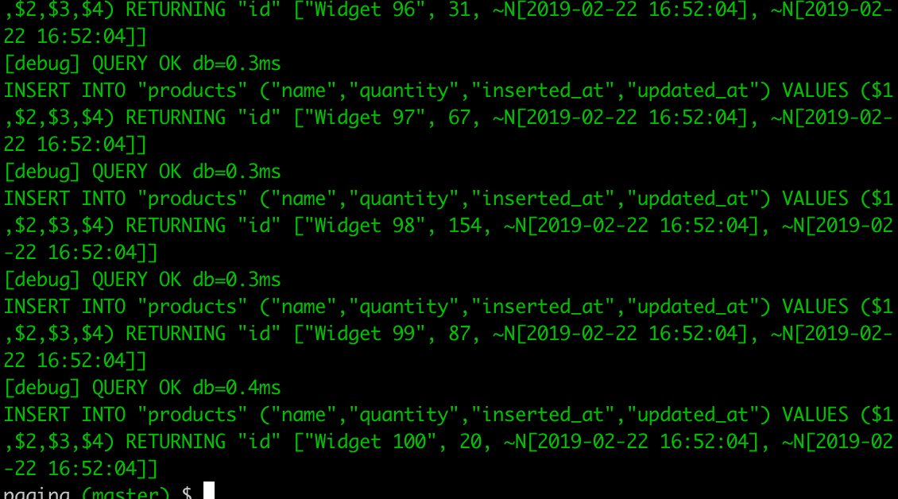Click the "QUERY OK db=0.4ms" debug line
898x499 pixels.
pos(187,388)
